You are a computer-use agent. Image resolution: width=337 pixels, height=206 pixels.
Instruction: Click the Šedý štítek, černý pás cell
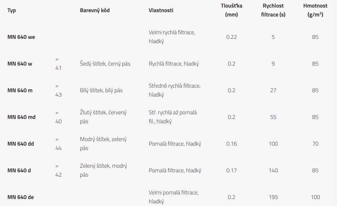[x=105, y=64]
